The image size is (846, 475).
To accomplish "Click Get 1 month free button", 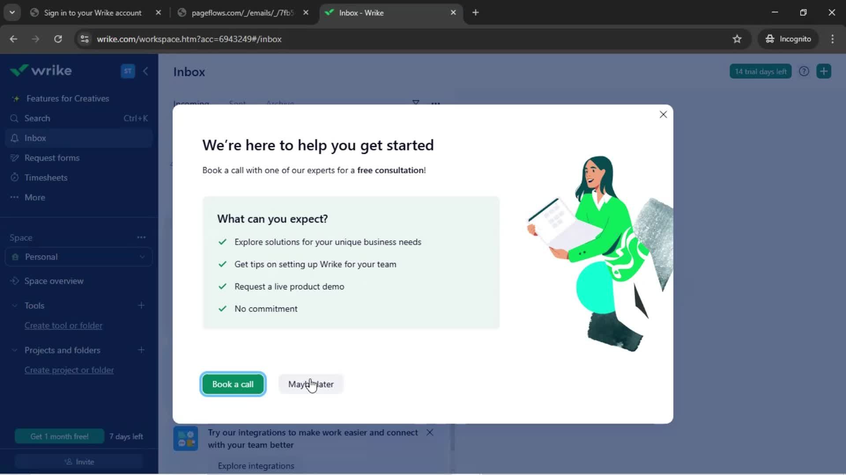I will 59,436.
